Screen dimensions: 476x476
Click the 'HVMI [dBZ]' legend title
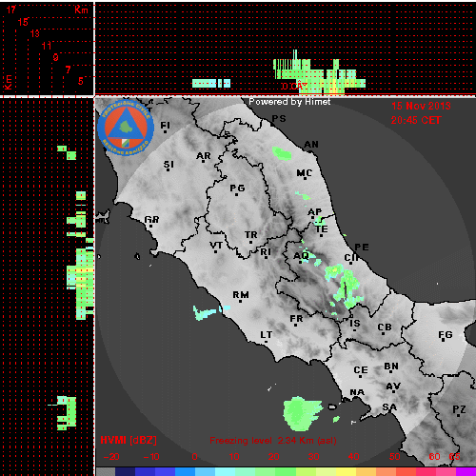click(129, 440)
